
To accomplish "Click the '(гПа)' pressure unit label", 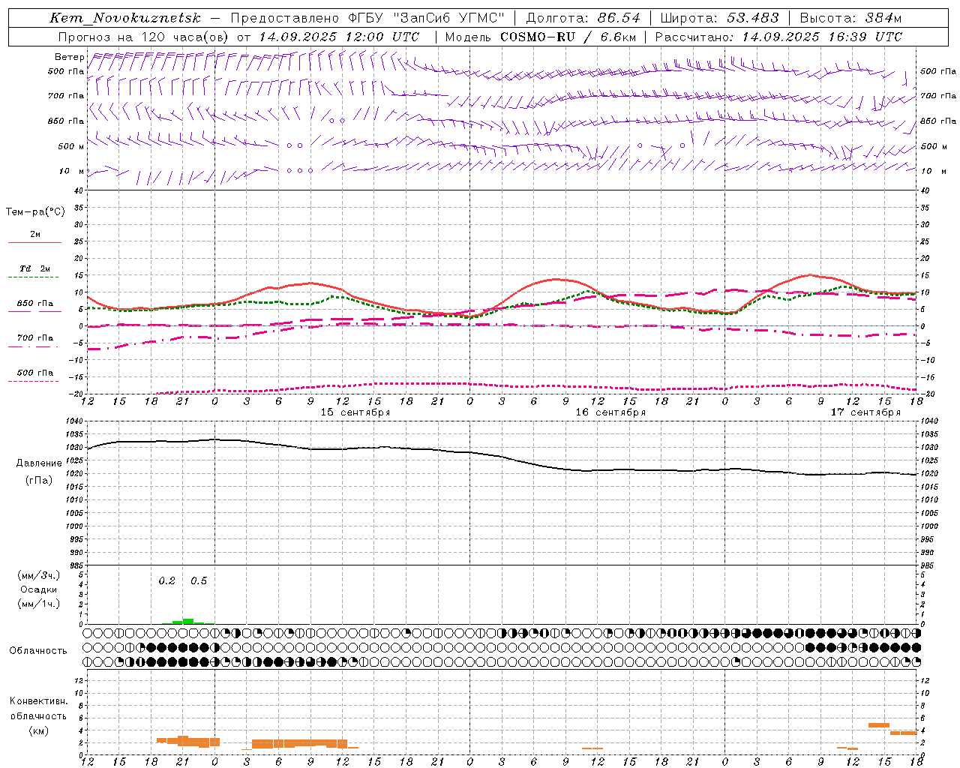I will (x=37, y=481).
